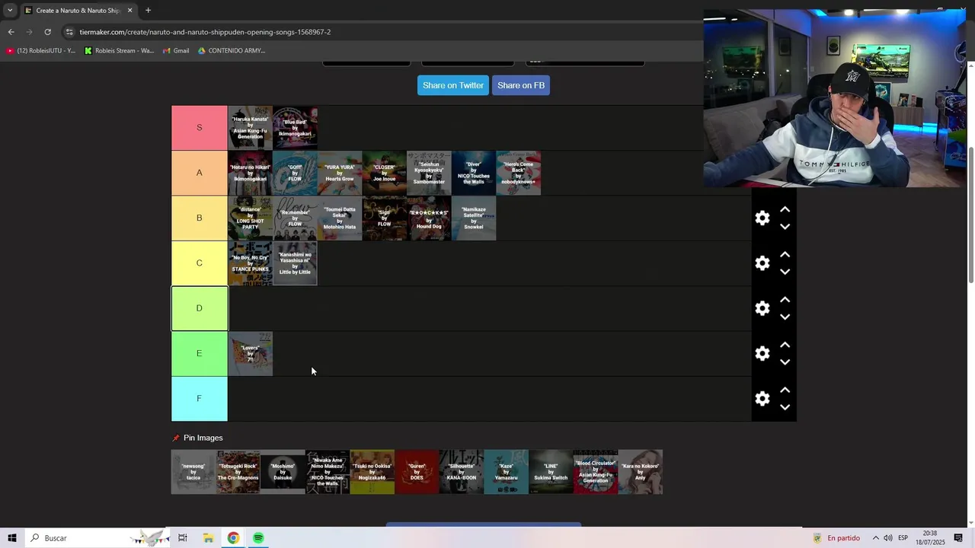Open the RobleisIUTU YouTube bookmark
Image resolution: width=975 pixels, height=548 pixels.
[41, 51]
